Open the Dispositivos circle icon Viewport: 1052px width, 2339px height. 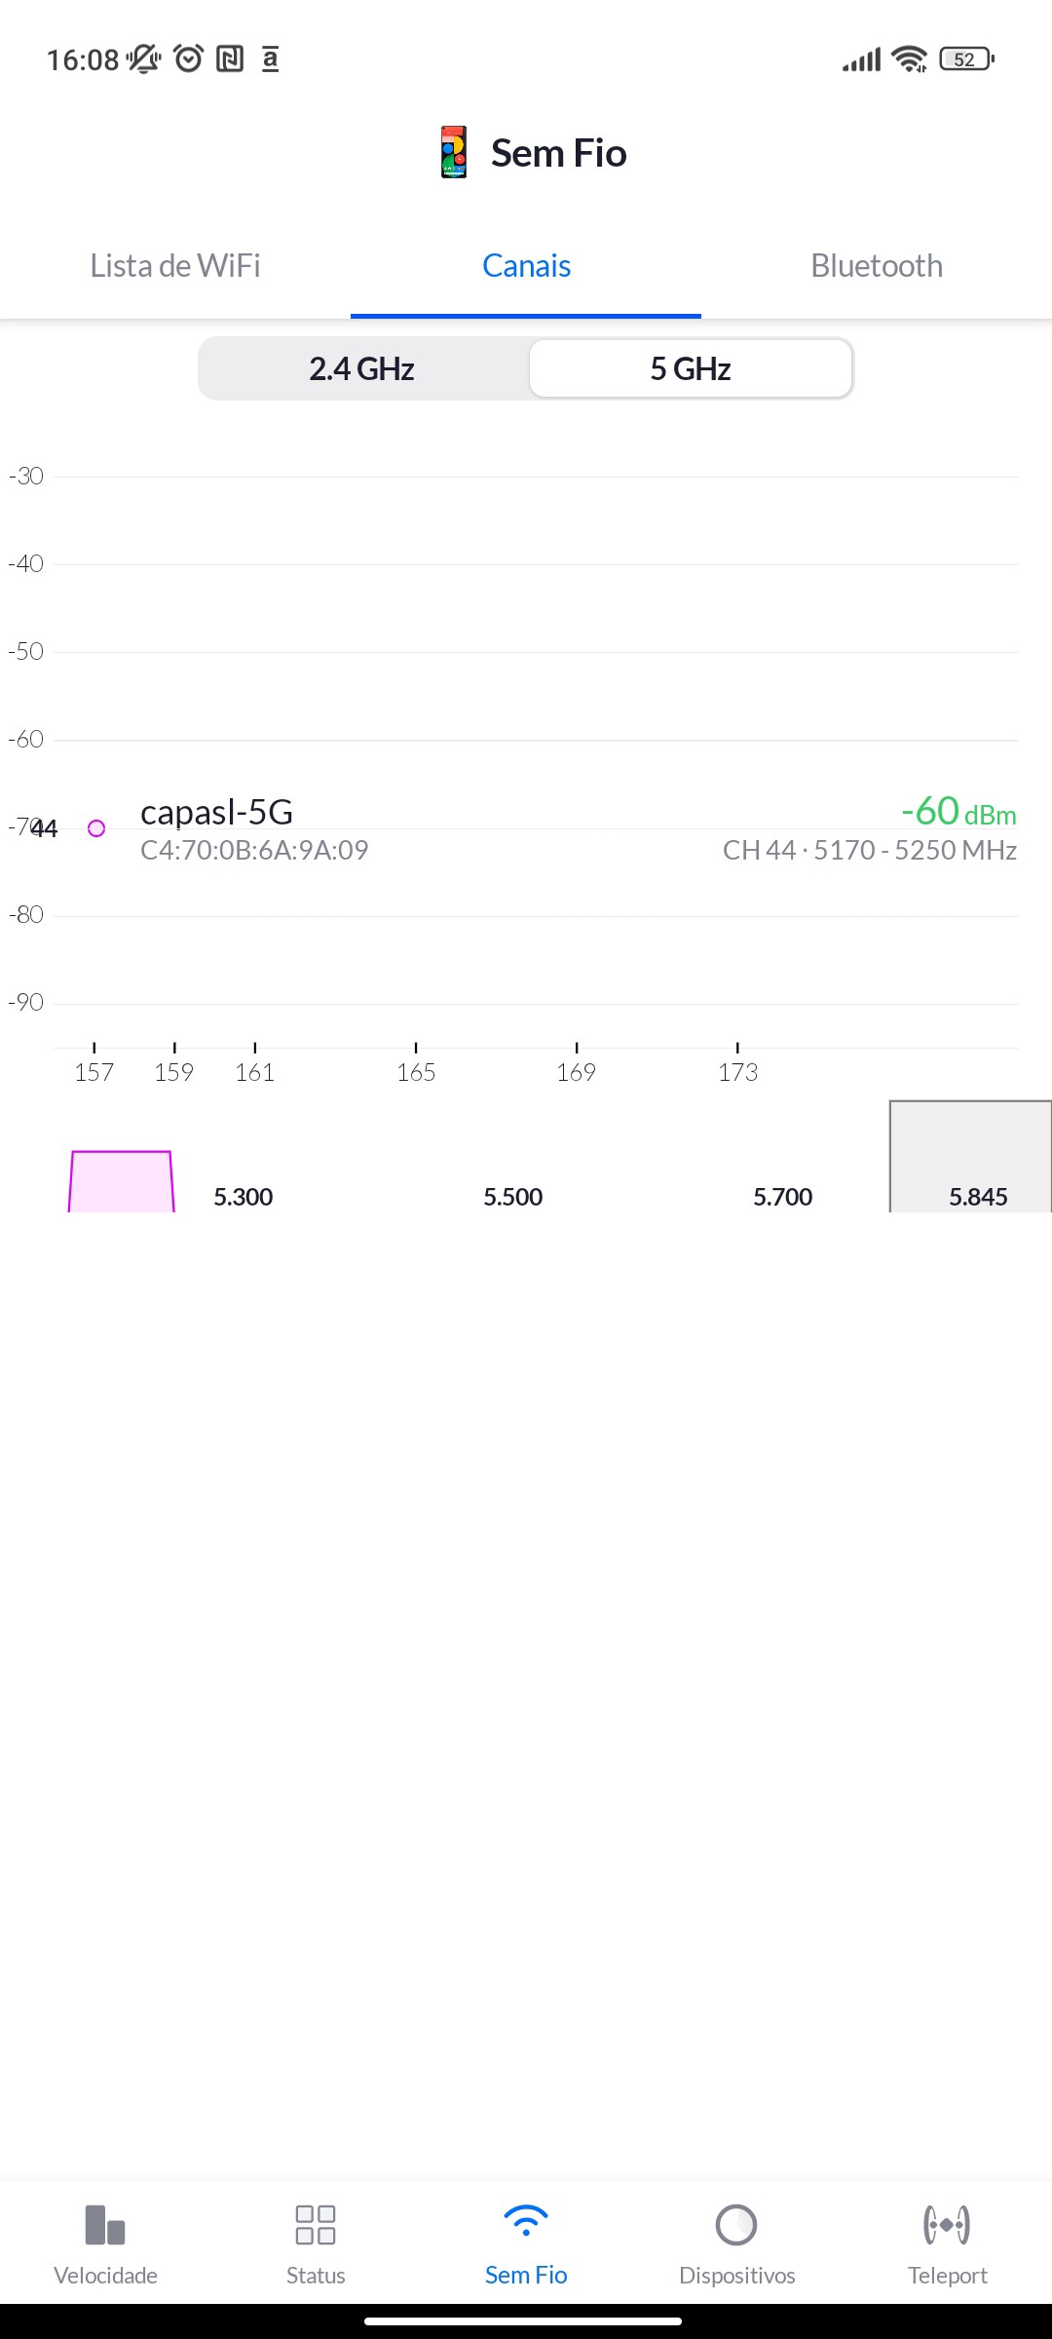pyautogui.click(x=736, y=2224)
